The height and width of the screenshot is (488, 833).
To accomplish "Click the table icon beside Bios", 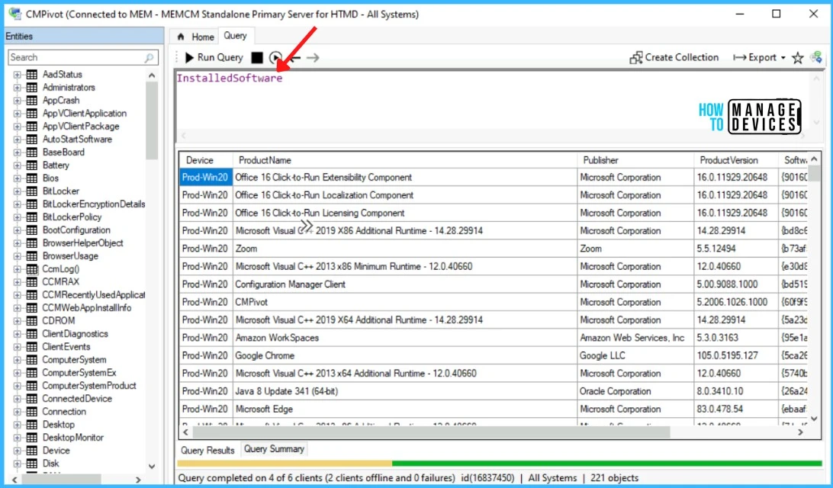I will (32, 178).
